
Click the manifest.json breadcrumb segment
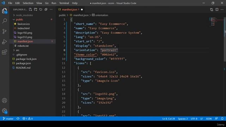point(81,15)
